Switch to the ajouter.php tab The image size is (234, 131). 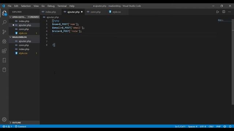coord(73,12)
